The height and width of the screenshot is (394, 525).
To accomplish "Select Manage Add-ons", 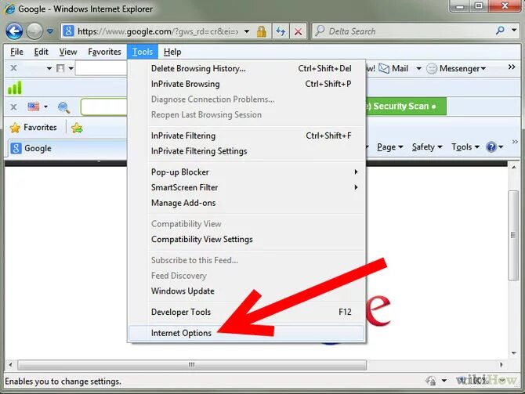I will pos(247,203).
